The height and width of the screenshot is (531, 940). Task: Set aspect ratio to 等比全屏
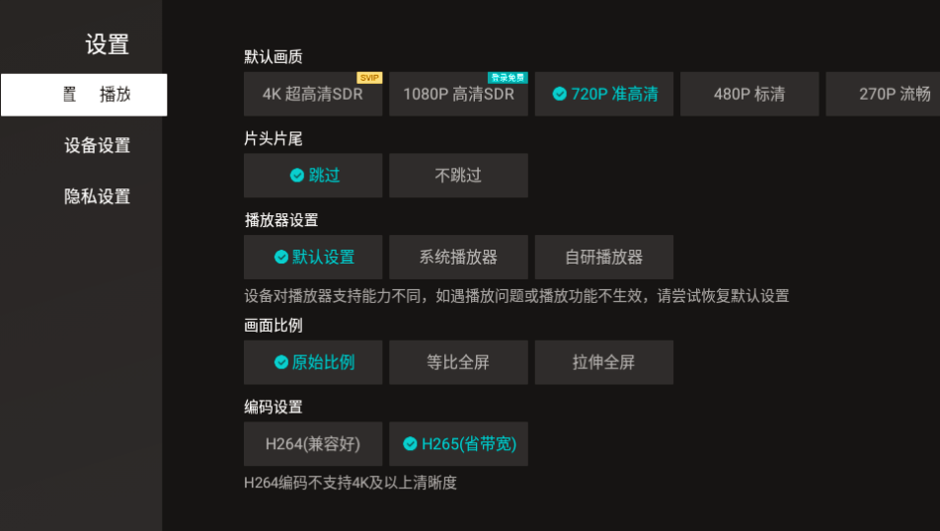458,362
